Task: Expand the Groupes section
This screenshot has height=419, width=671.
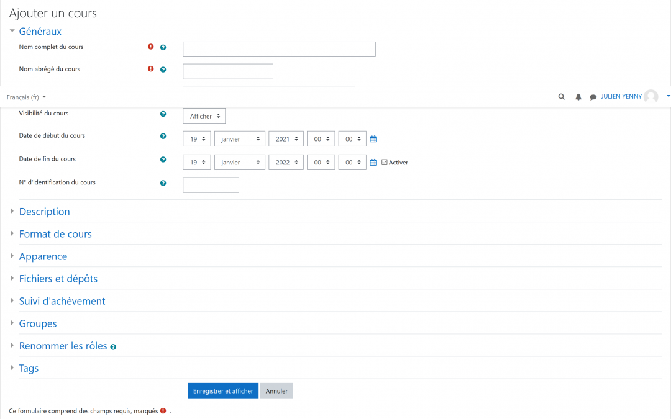Action: [38, 323]
